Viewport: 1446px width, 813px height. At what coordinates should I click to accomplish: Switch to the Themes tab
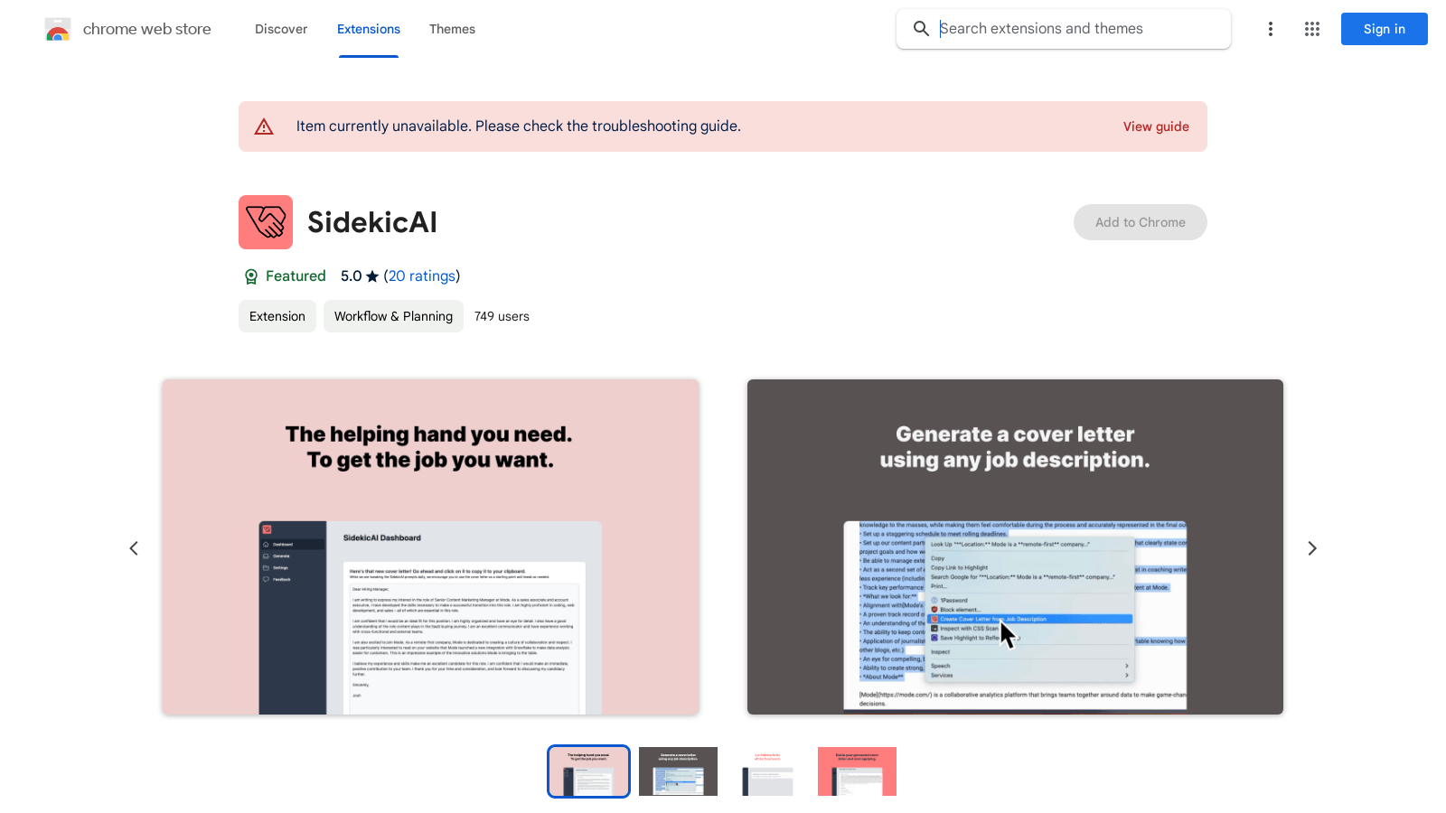[452, 29]
